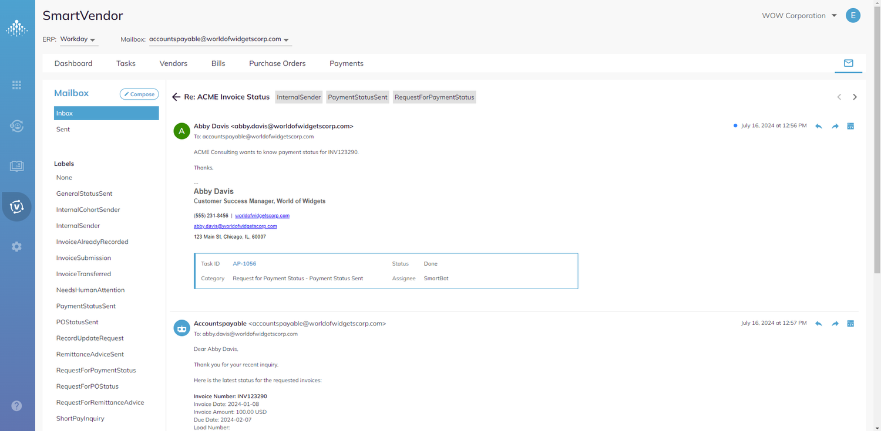The height and width of the screenshot is (431, 881).
Task: Reply to Abby Davis's email
Action: pos(818,125)
